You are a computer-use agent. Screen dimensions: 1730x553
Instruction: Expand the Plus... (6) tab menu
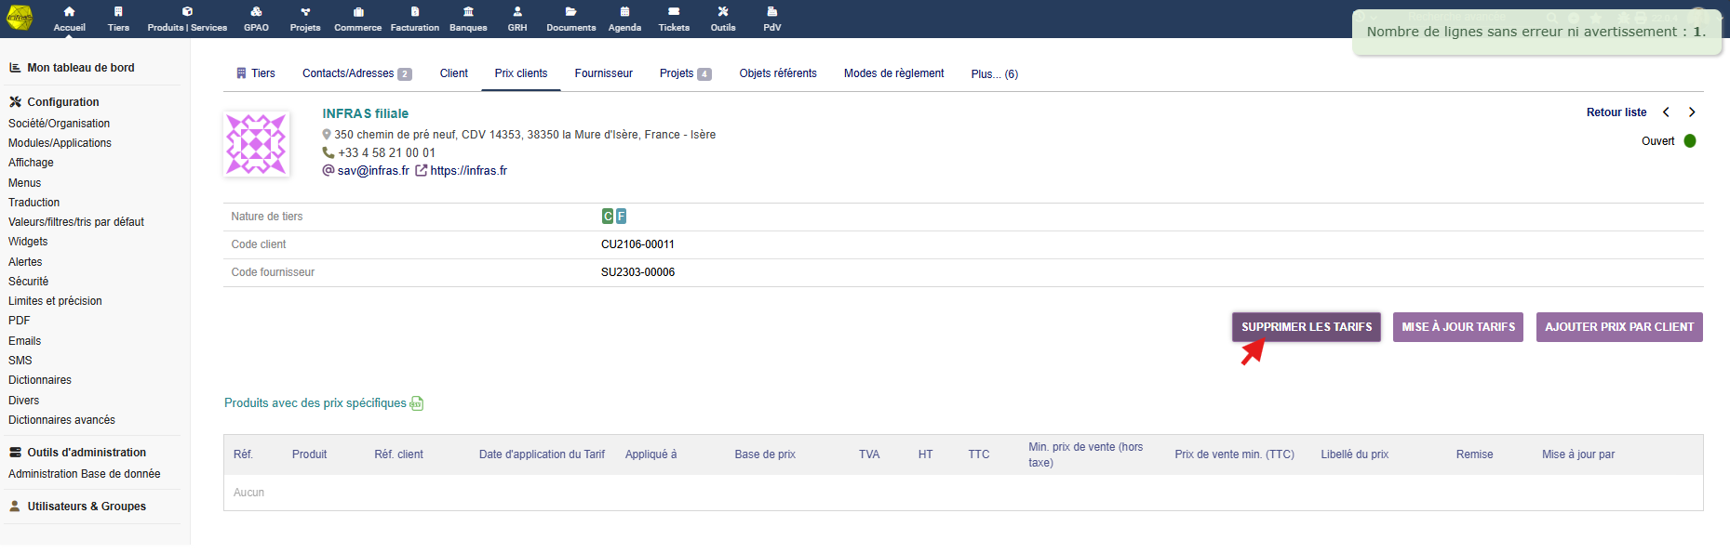point(994,74)
